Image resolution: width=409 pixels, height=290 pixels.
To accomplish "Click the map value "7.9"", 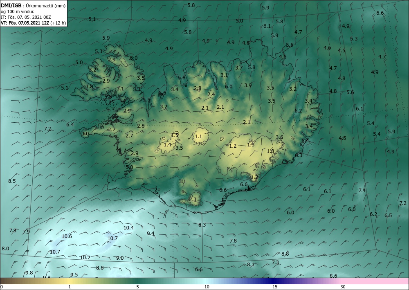I will 26,232.
